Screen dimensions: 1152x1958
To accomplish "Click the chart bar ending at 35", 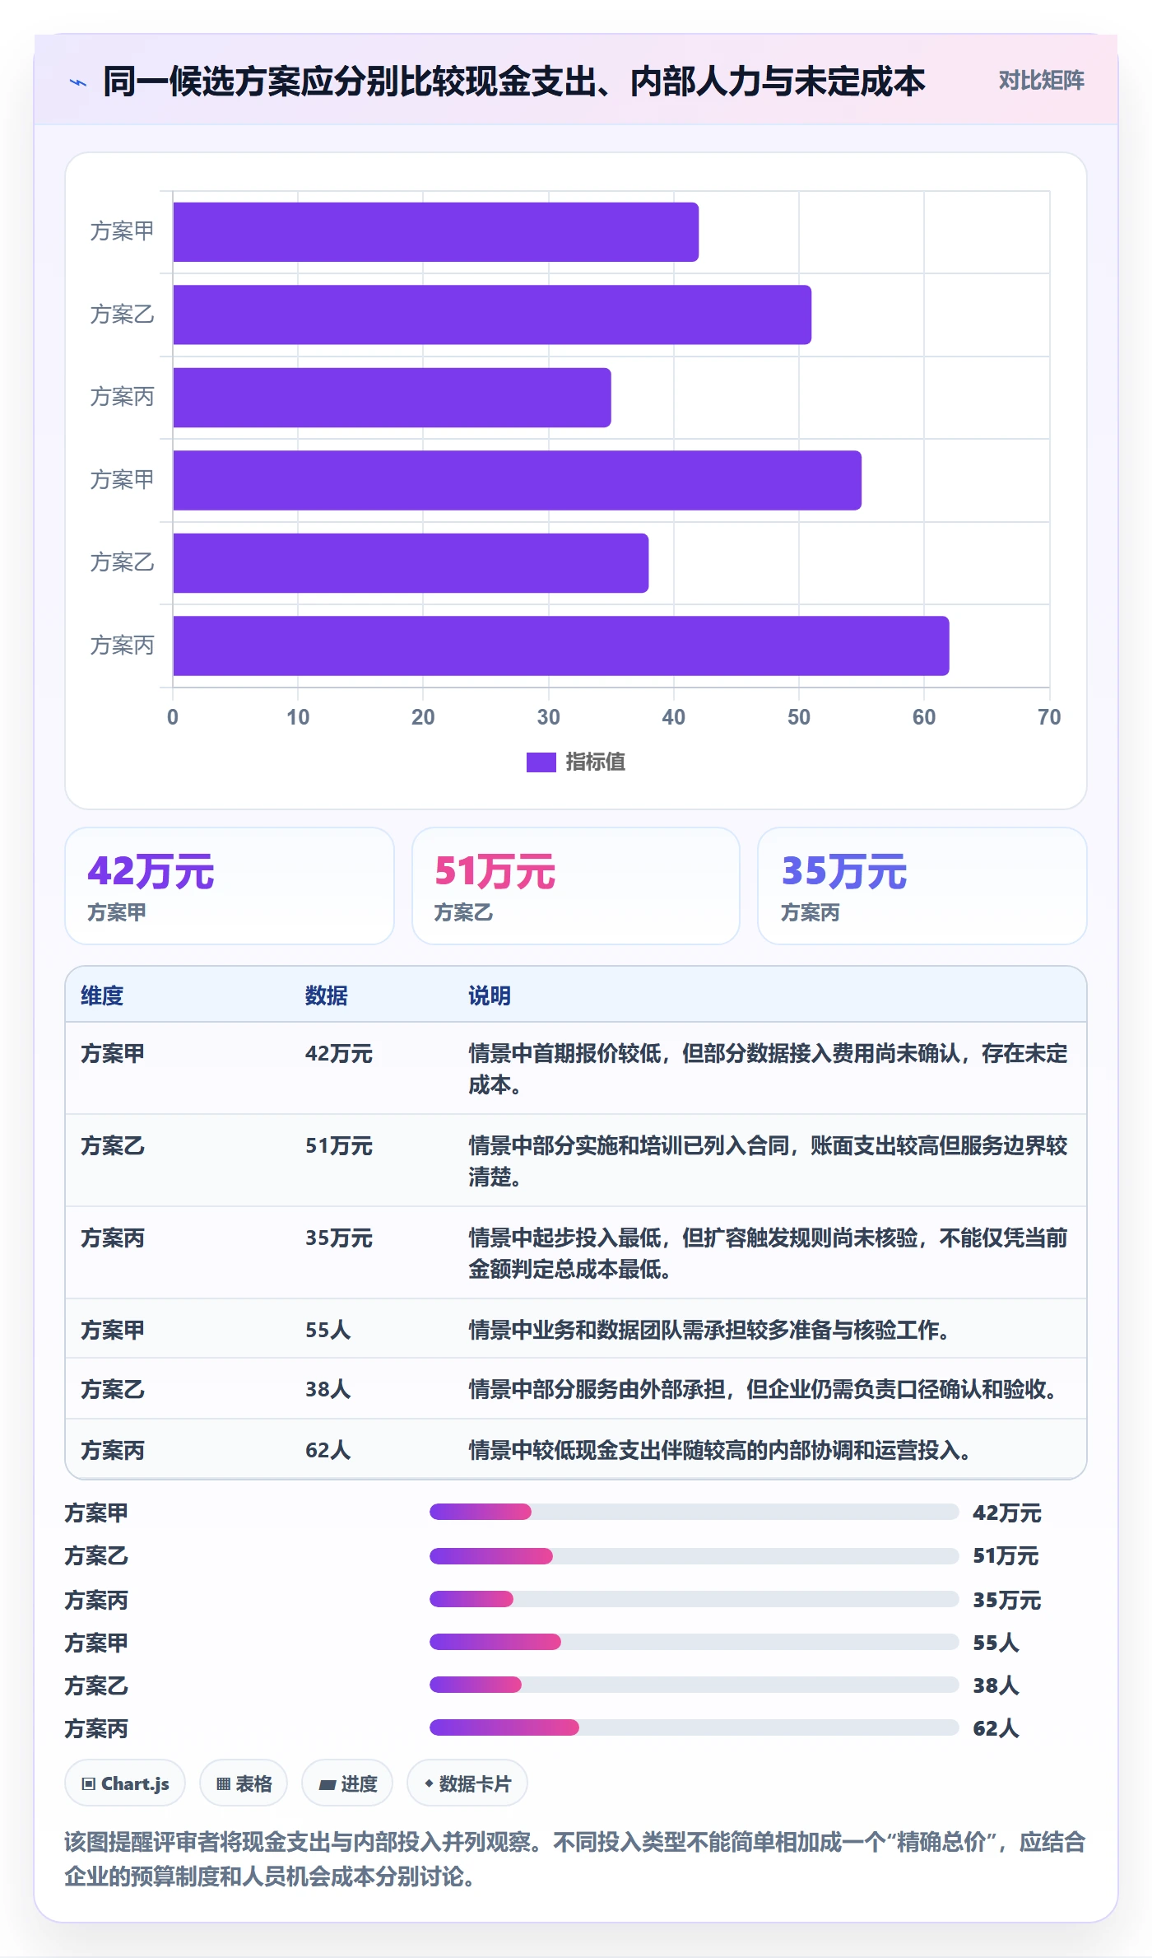I will (392, 398).
